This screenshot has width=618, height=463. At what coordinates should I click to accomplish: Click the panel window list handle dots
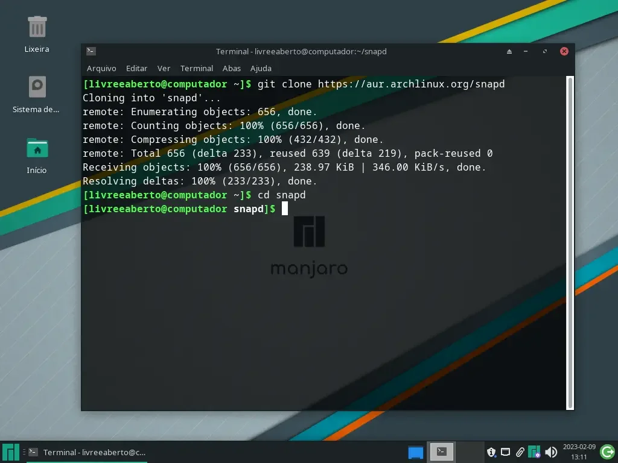pos(24,452)
